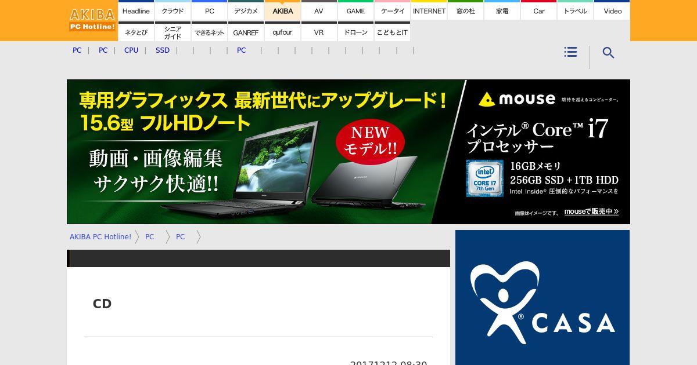Open the クラウド tab

tap(173, 11)
